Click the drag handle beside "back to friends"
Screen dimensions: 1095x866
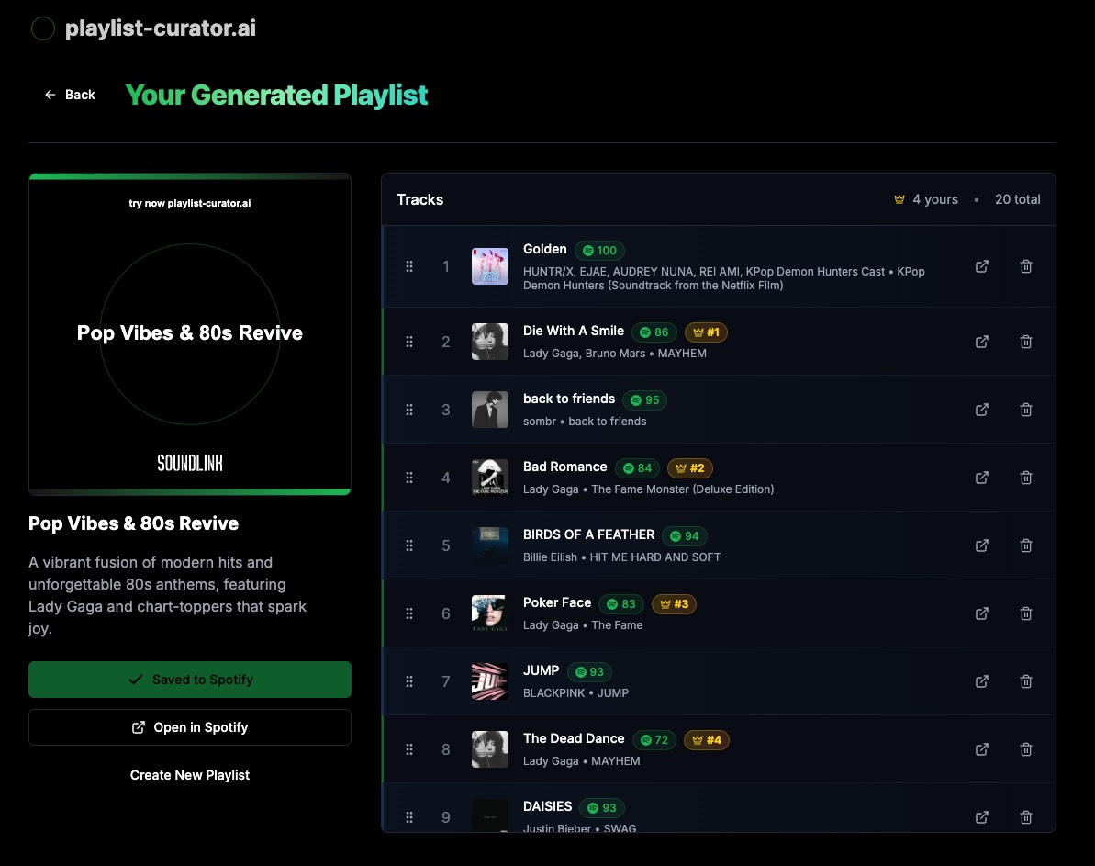[x=409, y=409]
